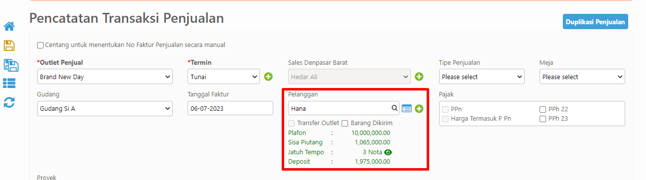Viewport: 646px width, 180px height.
Task: Click the Duplikasi Penjualan button
Action: 596,22
